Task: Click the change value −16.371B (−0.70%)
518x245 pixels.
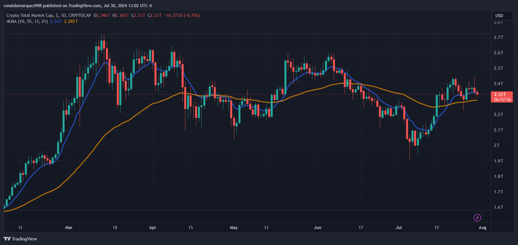Action: click(182, 15)
